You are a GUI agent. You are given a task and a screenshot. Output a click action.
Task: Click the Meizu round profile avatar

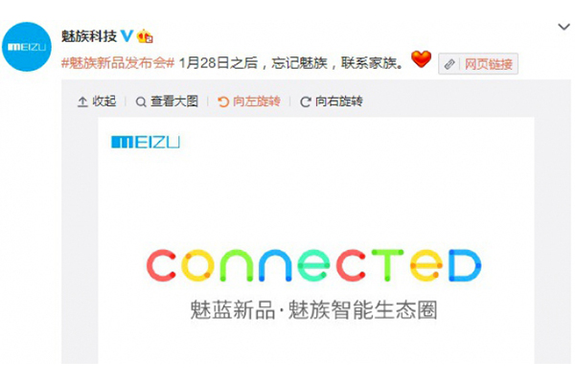coord(27,47)
